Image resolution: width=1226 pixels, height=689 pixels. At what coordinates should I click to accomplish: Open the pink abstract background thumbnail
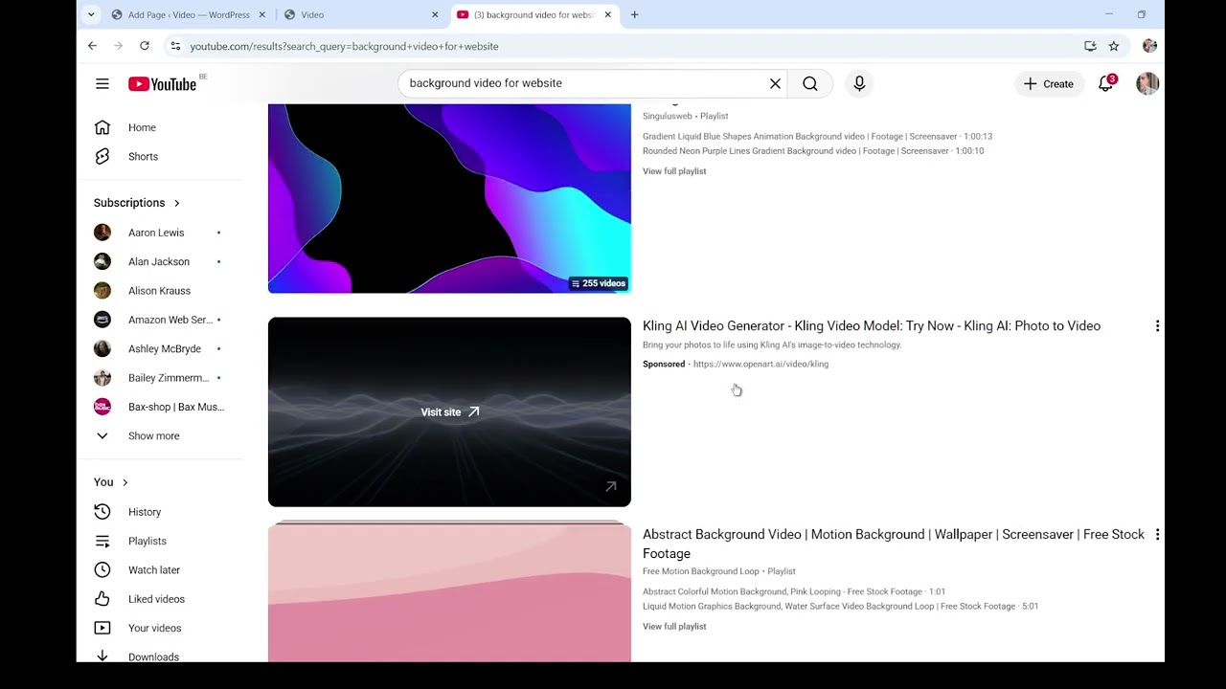[x=449, y=591]
